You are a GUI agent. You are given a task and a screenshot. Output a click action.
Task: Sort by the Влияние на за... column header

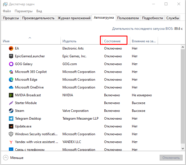click(x=144, y=41)
